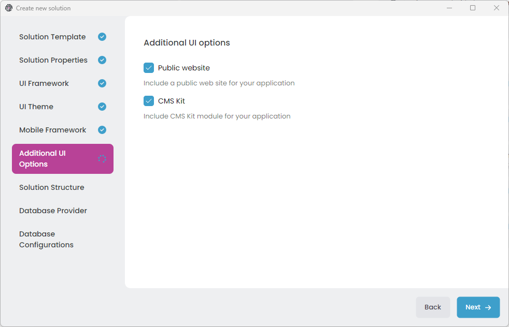Click the UI Theme checkmark icon
Image resolution: width=509 pixels, height=327 pixels.
102,107
